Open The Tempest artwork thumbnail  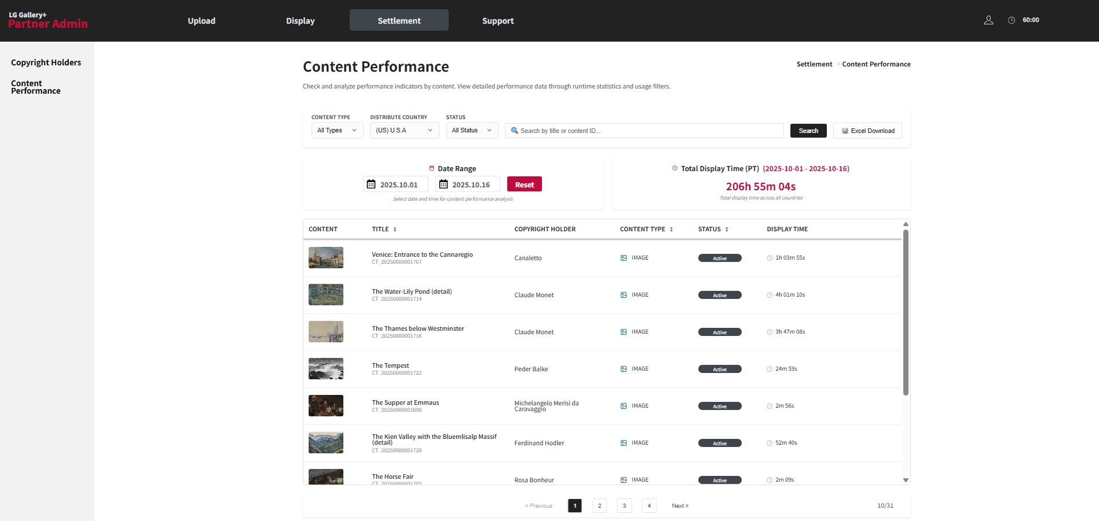[x=326, y=369]
